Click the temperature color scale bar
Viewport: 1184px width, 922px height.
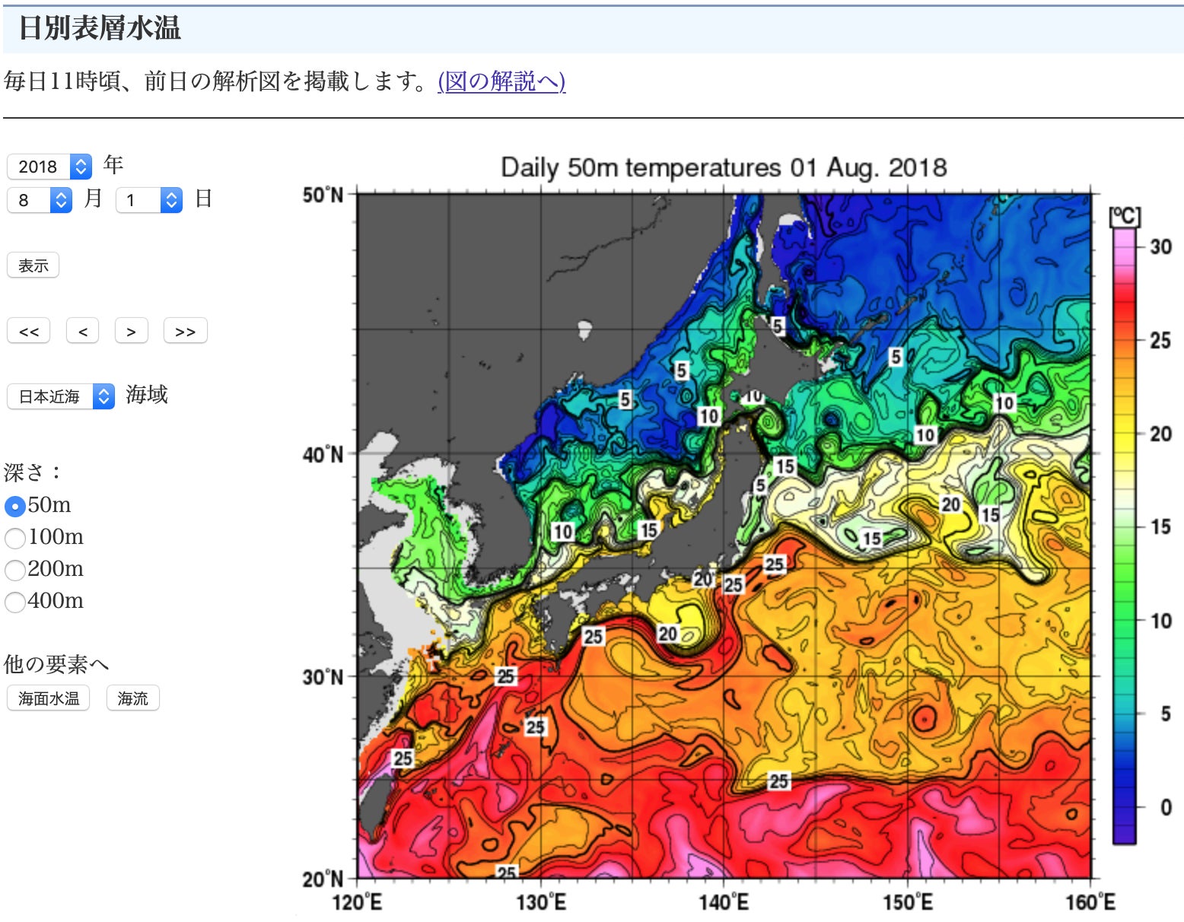pyautogui.click(x=1124, y=533)
